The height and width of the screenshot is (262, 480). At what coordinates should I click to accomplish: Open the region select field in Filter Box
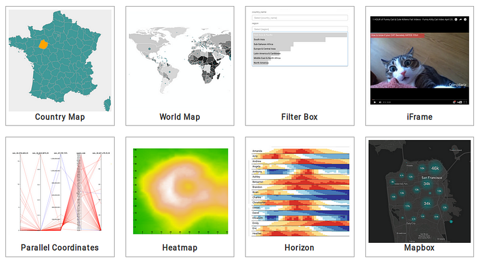pos(299,29)
